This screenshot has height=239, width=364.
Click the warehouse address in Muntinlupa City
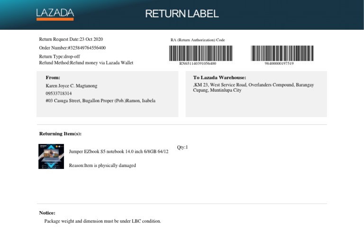point(253,88)
